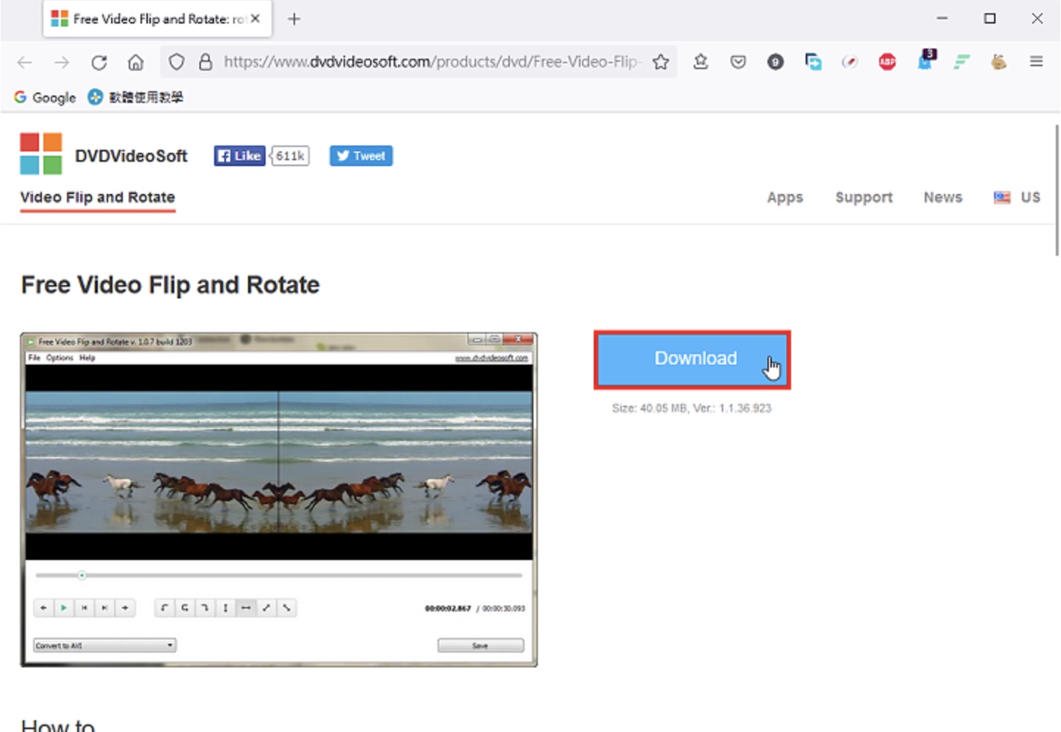This screenshot has height=732, width=1061.
Task: Bookmark this page with the star icon
Action: click(x=661, y=62)
